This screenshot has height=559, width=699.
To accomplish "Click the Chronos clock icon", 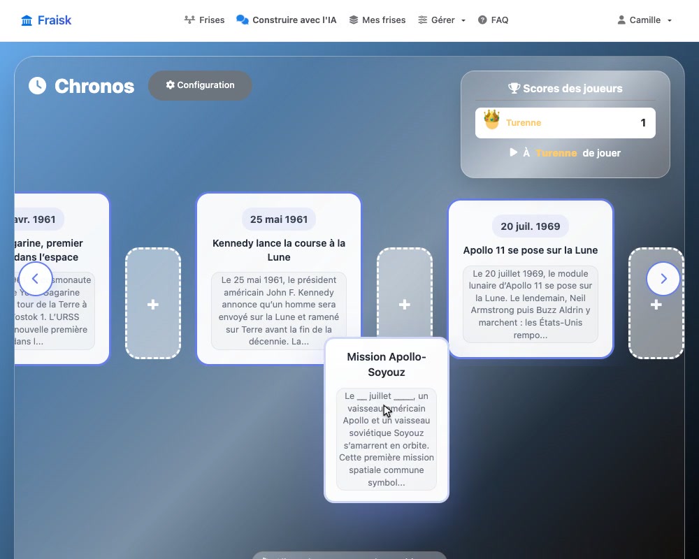I will (x=38, y=85).
